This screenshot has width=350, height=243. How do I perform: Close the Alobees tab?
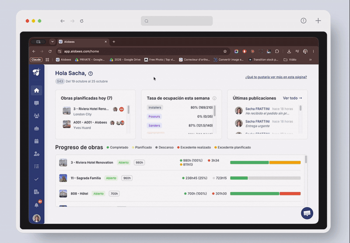coord(106,42)
